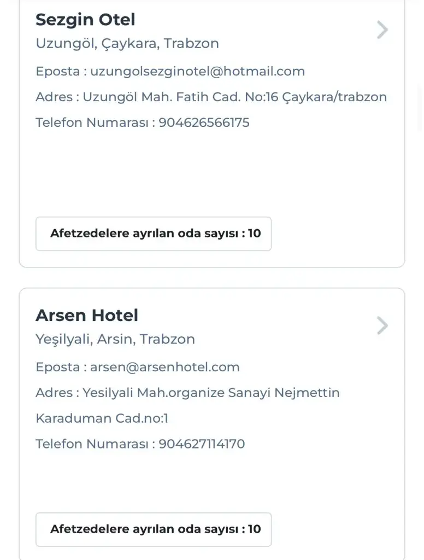
Task: Select the Uzungöl Mah. Fatih Cad. address text
Action: (234, 97)
